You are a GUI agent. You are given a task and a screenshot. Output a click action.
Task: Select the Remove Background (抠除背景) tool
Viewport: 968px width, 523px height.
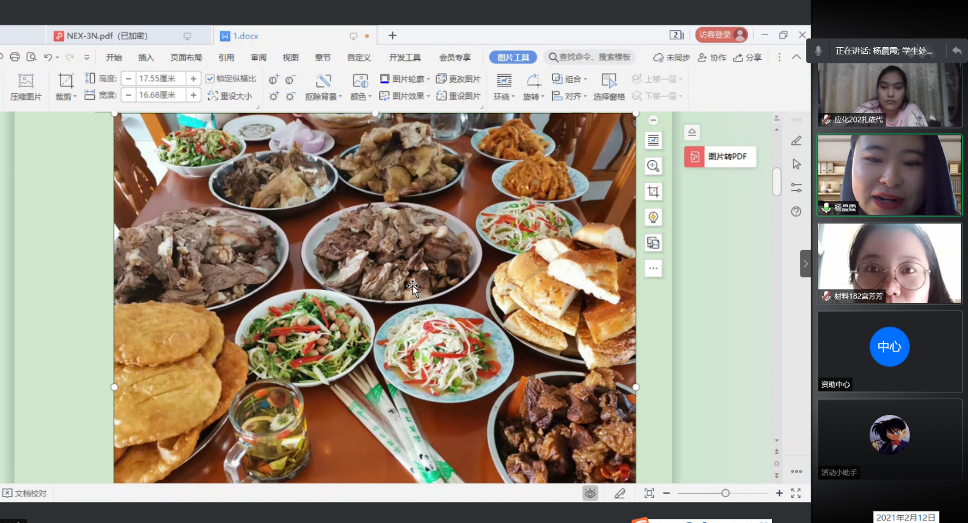[x=324, y=86]
